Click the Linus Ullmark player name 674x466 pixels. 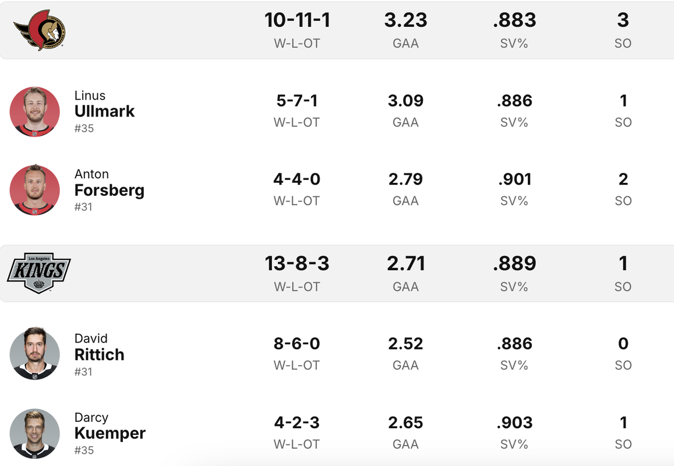(104, 104)
